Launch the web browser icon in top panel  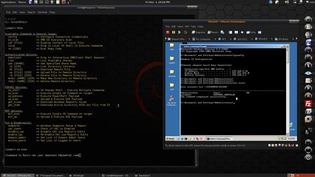pyautogui.click(x=30, y=2)
